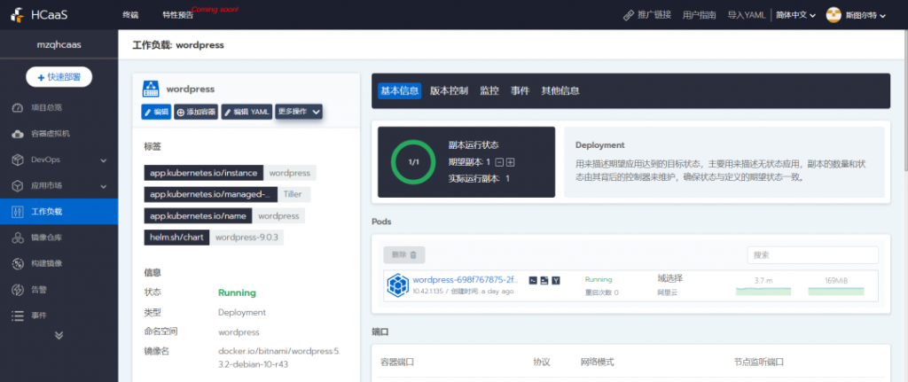
Task: Click the green Running status text under 信息
Action: [237, 292]
